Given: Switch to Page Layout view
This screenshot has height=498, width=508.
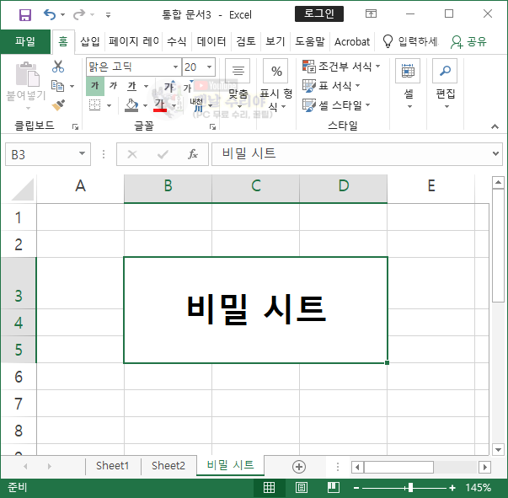Looking at the screenshot, I should point(302,487).
